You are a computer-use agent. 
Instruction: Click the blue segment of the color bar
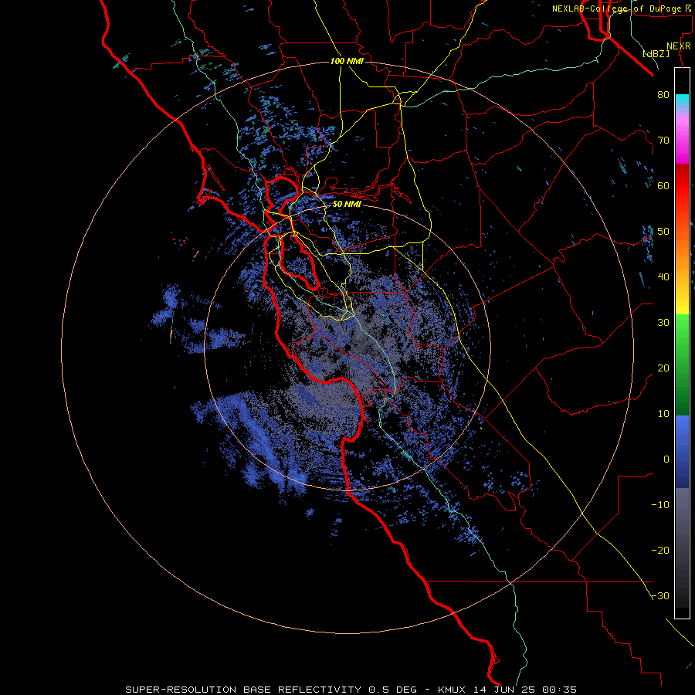[682, 452]
